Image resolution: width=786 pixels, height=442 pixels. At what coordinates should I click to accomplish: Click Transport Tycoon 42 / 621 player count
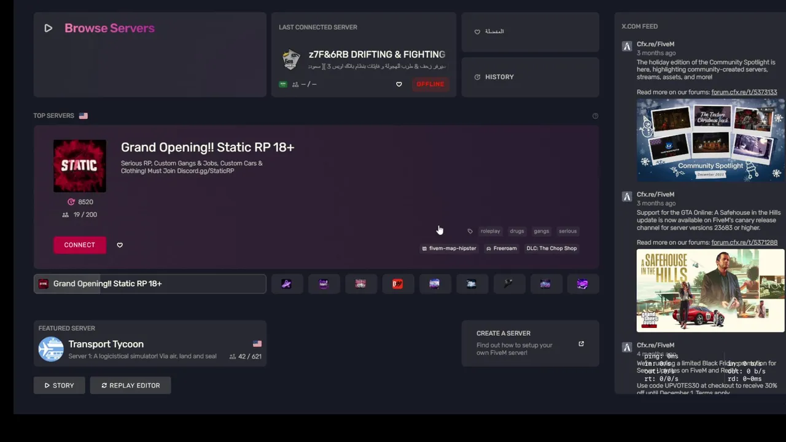coord(245,357)
